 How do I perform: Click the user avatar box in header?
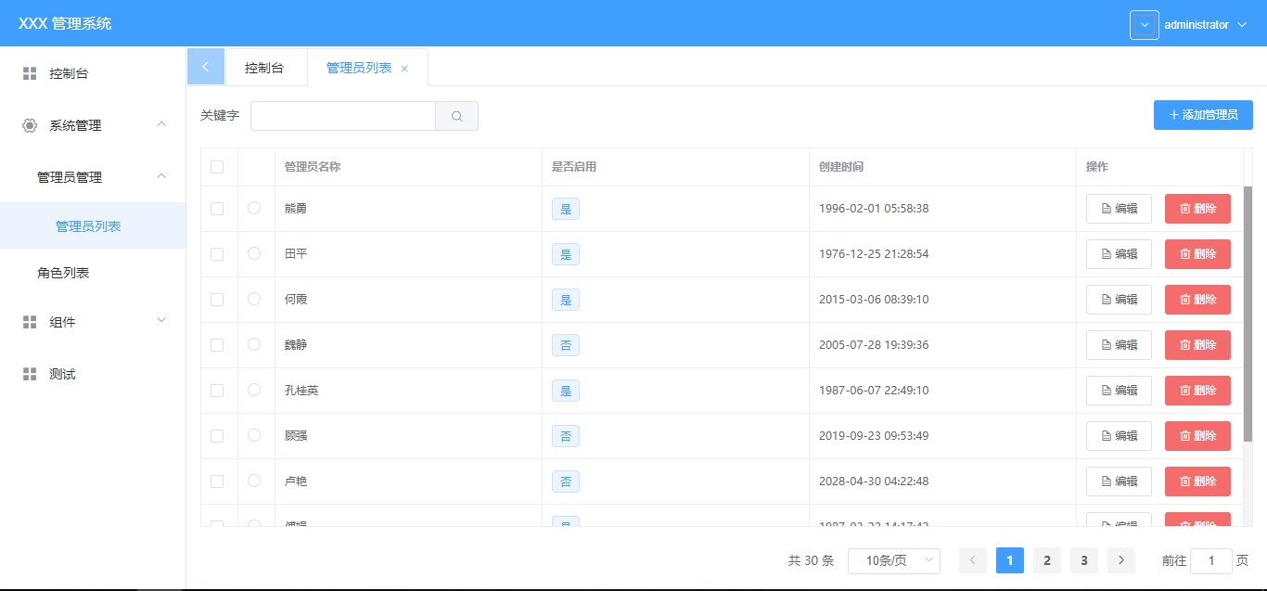click(1145, 25)
